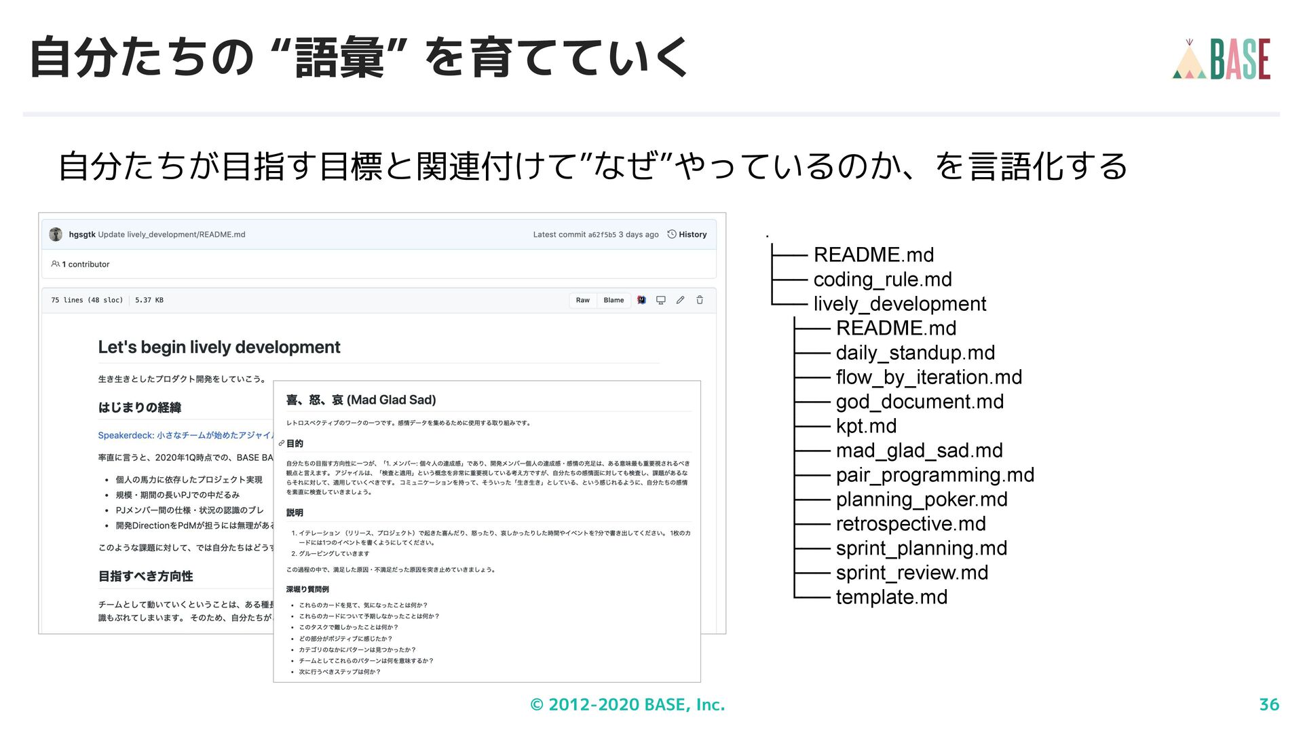Click the slide title 自分たちの"語彙"を育てていく
This screenshot has width=1303, height=733.
(359, 58)
